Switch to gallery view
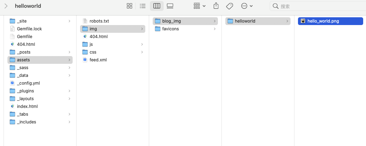This screenshot has height=146, width=366. coord(170,6)
